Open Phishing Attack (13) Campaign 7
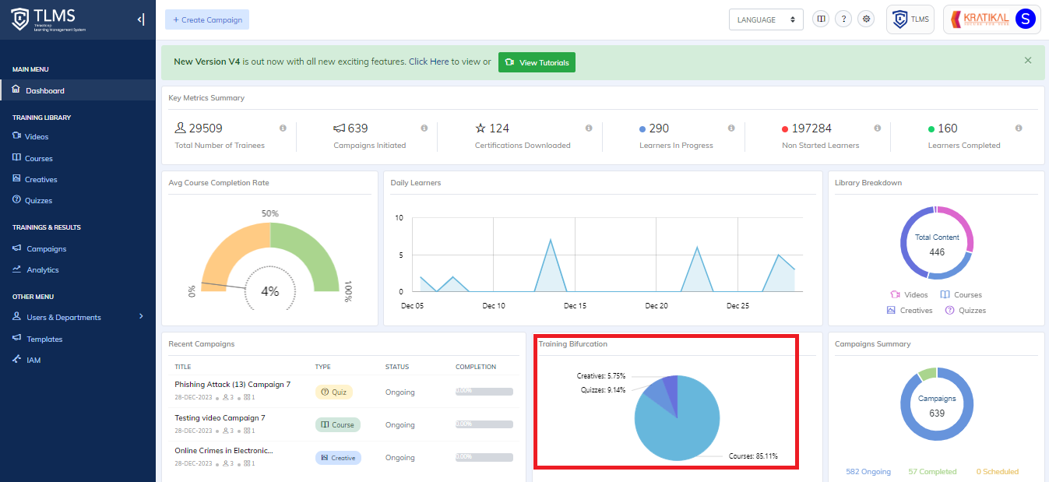 tap(232, 385)
